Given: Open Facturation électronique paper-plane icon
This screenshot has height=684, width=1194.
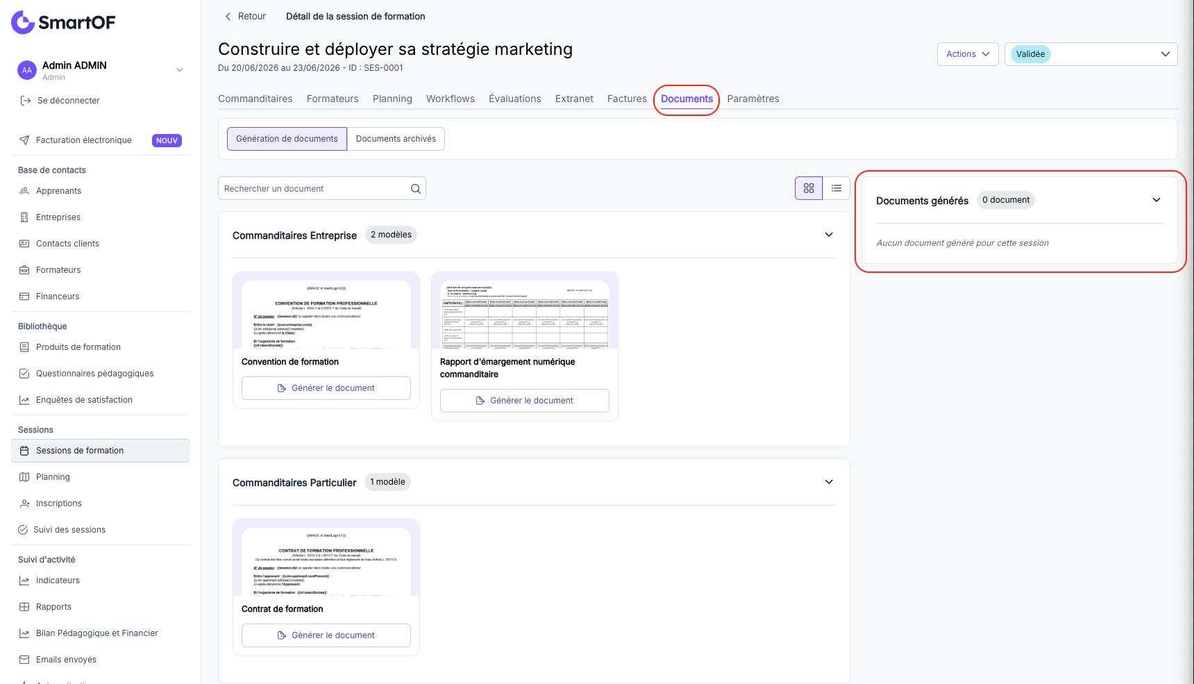Looking at the screenshot, I should 24,140.
